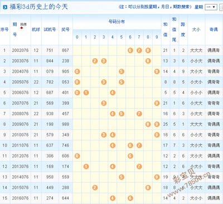Click the 和值尾 column header
Viewport: 223px width, 204px height.
(x=174, y=30)
